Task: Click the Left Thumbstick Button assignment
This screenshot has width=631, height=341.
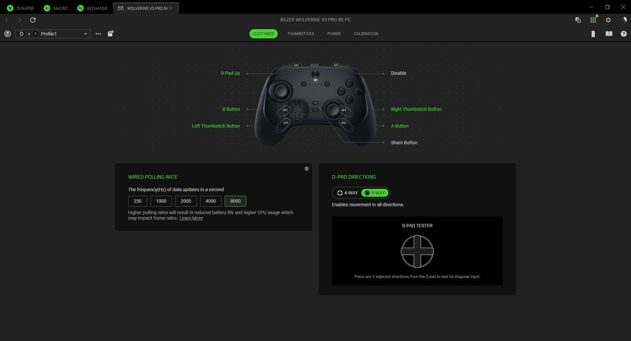Action: (216, 126)
